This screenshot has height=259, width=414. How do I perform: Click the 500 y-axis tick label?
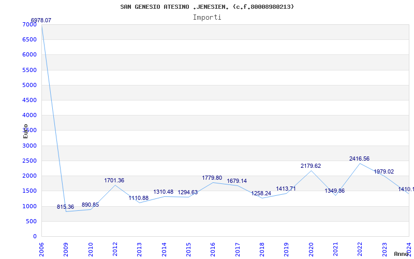coord(32,221)
